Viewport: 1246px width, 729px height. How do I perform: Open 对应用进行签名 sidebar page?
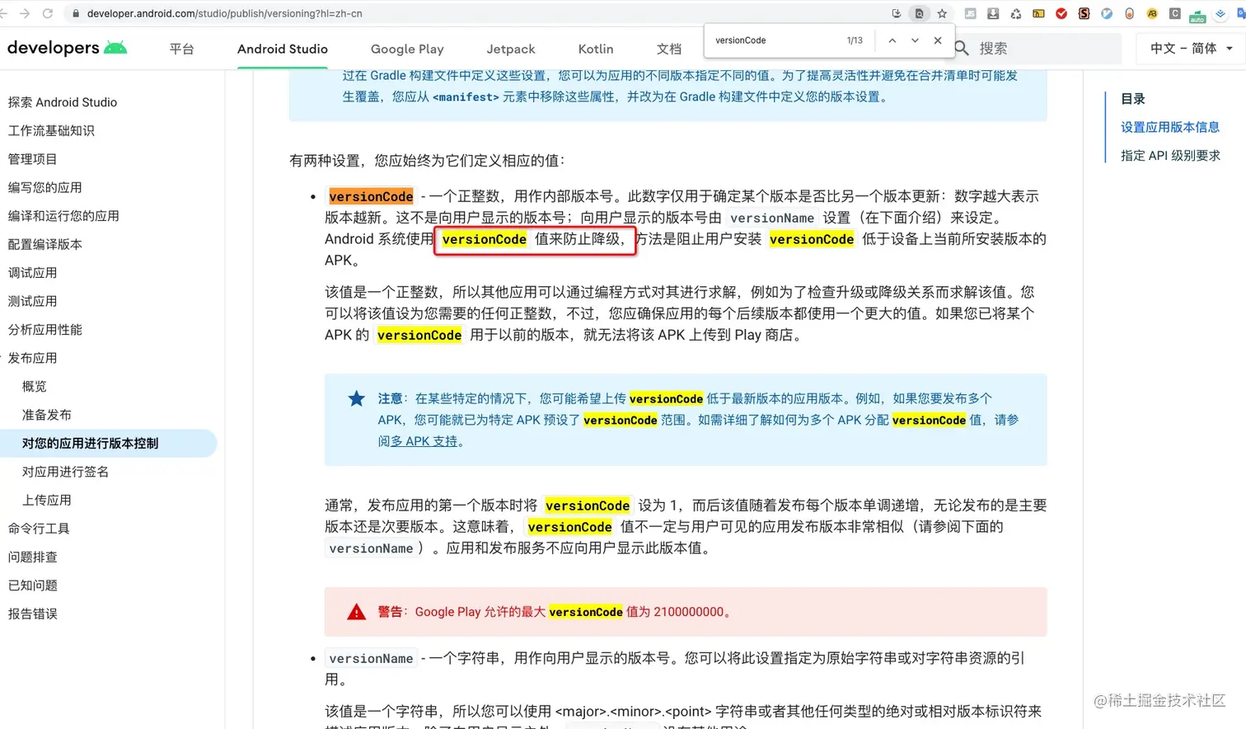[65, 472]
